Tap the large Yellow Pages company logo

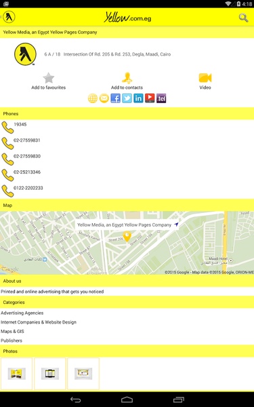pos(25,54)
